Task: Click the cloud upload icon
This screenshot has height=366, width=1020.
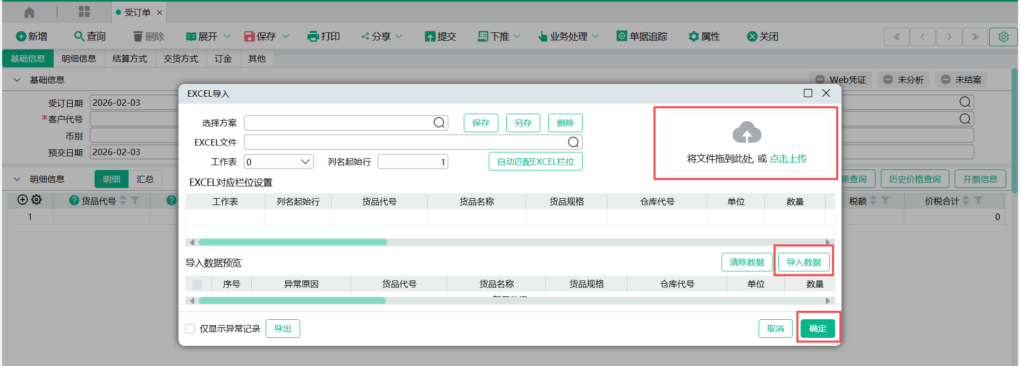Action: (x=746, y=133)
